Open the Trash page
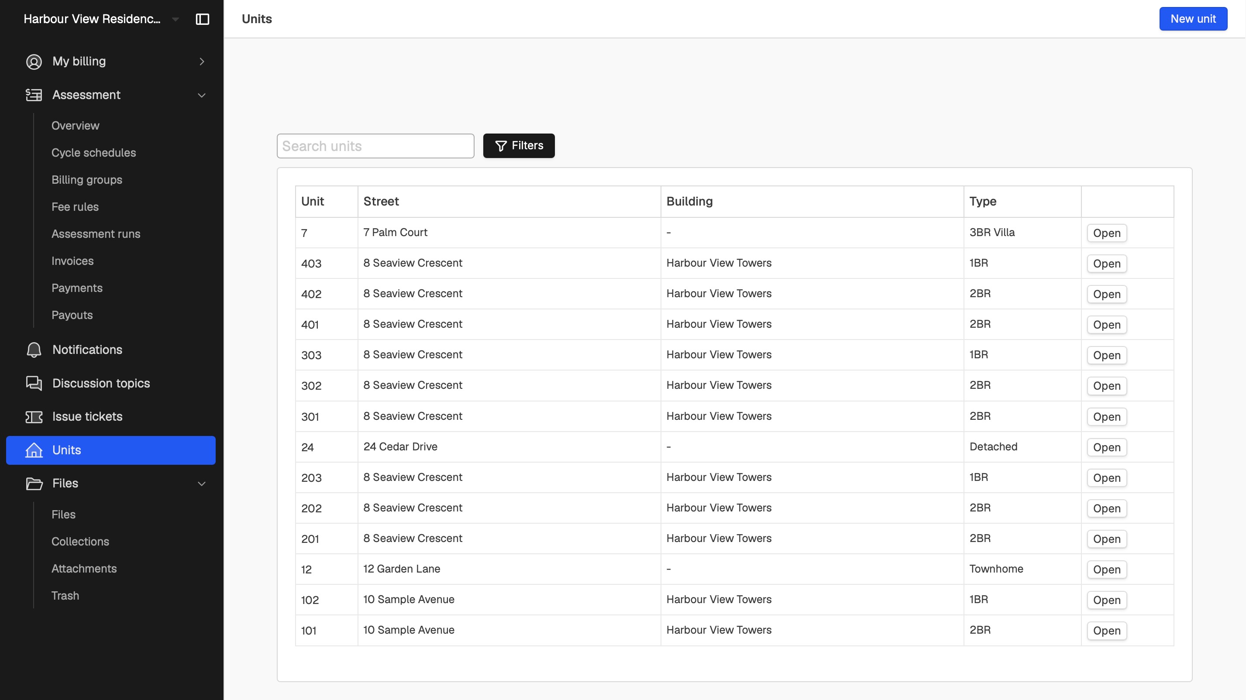1246x700 pixels. (x=65, y=596)
